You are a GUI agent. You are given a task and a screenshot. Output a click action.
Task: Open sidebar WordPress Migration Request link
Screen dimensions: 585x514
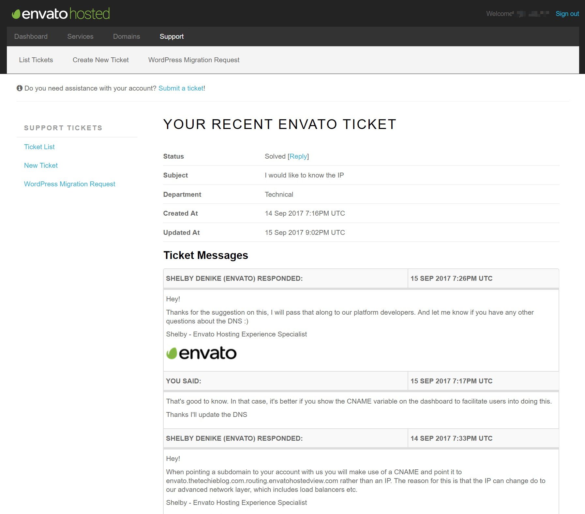click(69, 184)
